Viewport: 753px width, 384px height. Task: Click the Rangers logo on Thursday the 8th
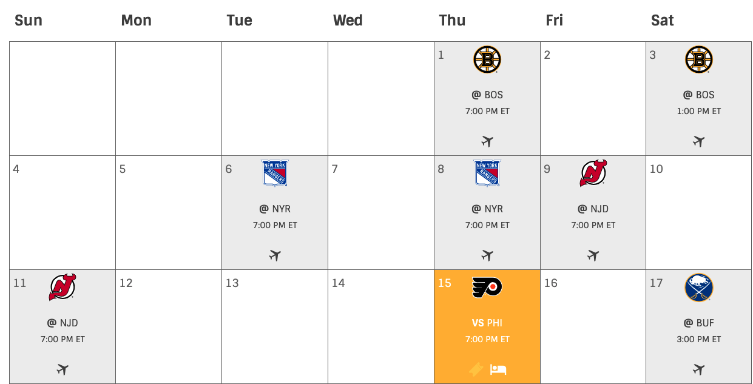[x=487, y=173]
